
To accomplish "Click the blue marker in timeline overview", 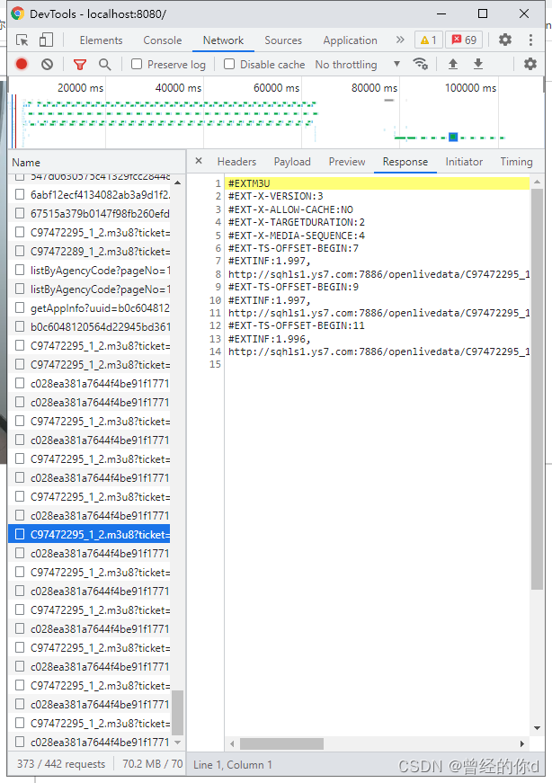I will pos(453,137).
